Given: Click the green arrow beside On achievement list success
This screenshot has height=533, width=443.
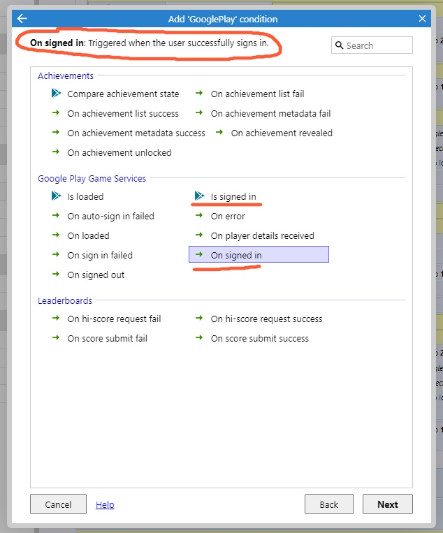Looking at the screenshot, I should pos(56,112).
